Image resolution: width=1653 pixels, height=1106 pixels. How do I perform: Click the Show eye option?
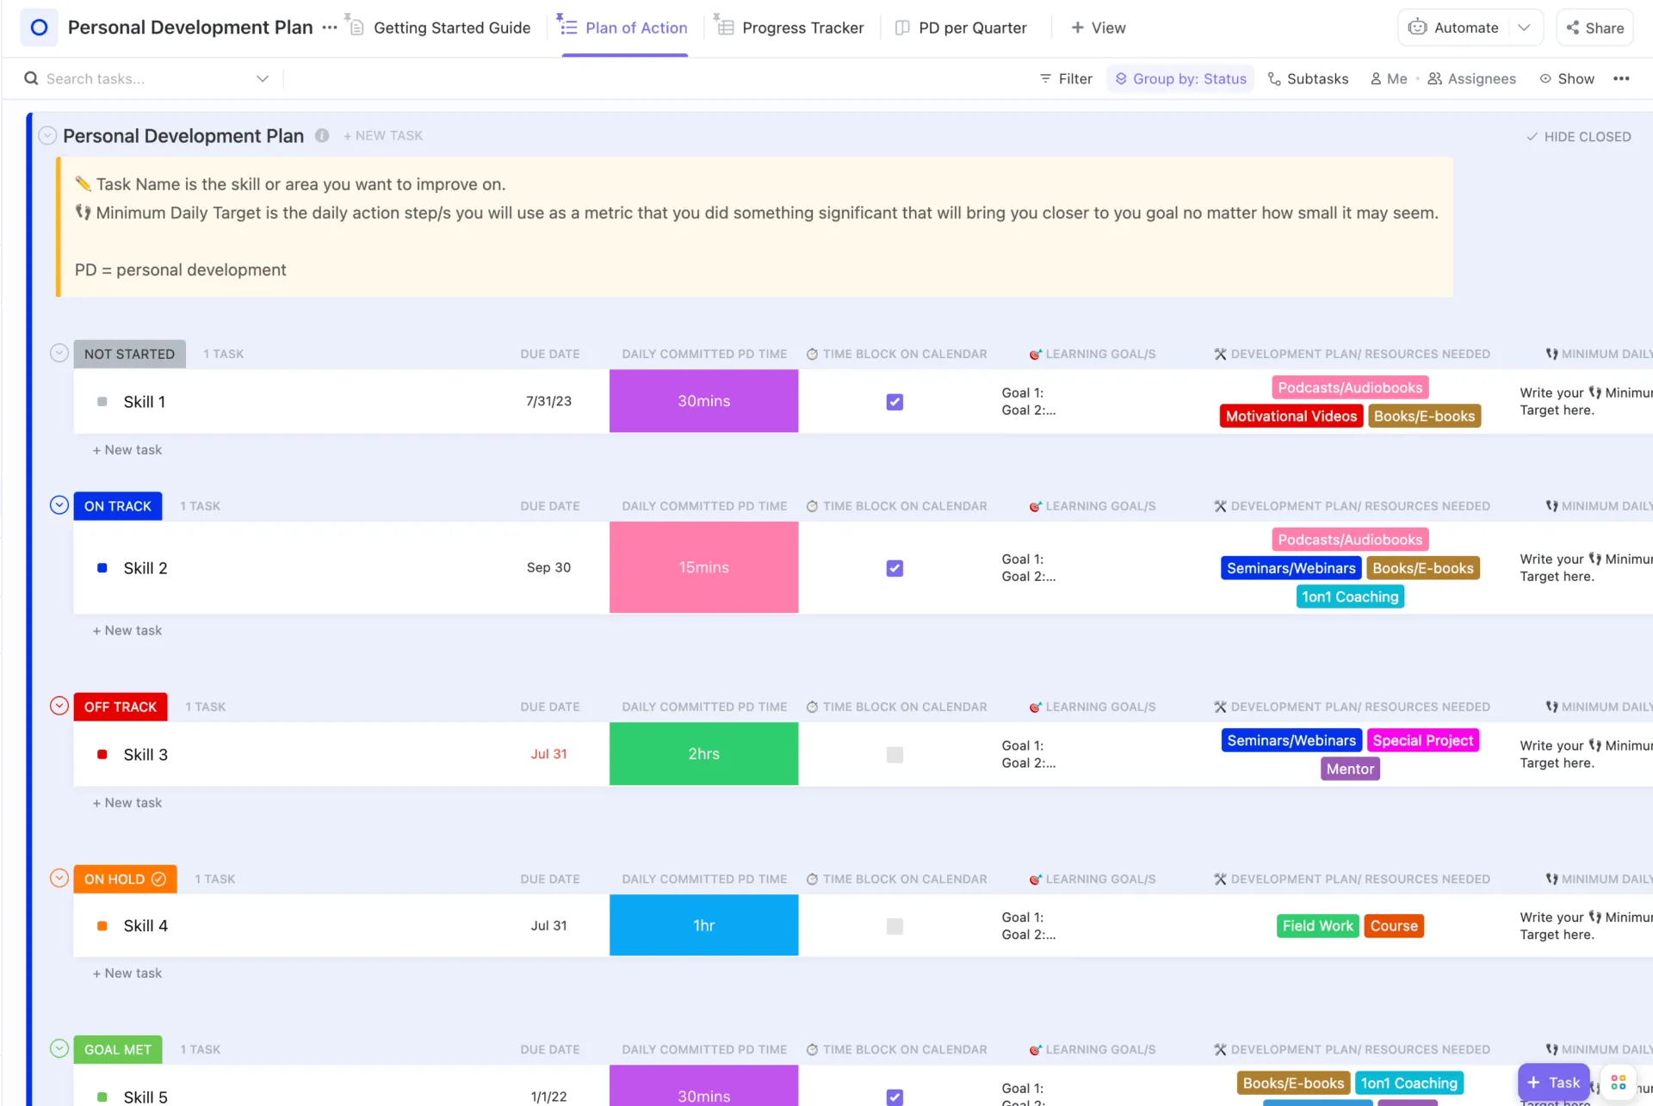pyautogui.click(x=1567, y=78)
